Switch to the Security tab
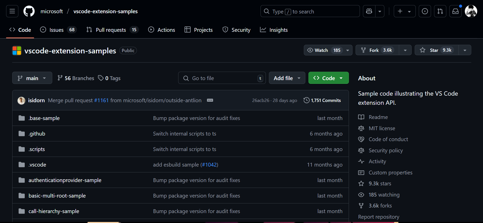483x223 pixels. (x=237, y=30)
